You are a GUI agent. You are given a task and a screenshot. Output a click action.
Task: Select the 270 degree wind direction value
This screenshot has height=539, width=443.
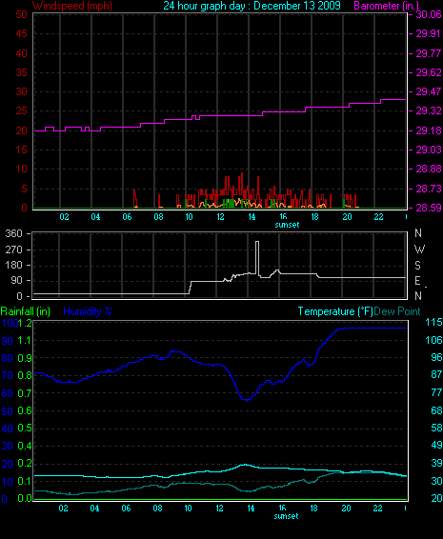point(14,250)
